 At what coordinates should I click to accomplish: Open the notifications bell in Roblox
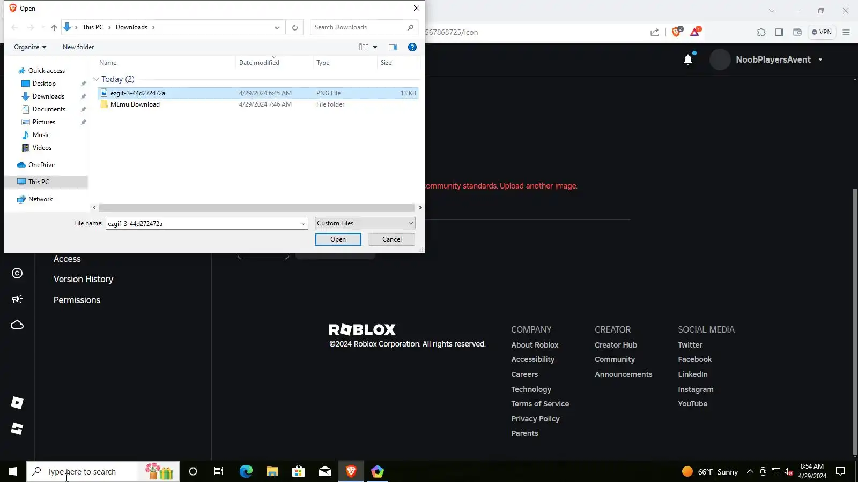[688, 59]
